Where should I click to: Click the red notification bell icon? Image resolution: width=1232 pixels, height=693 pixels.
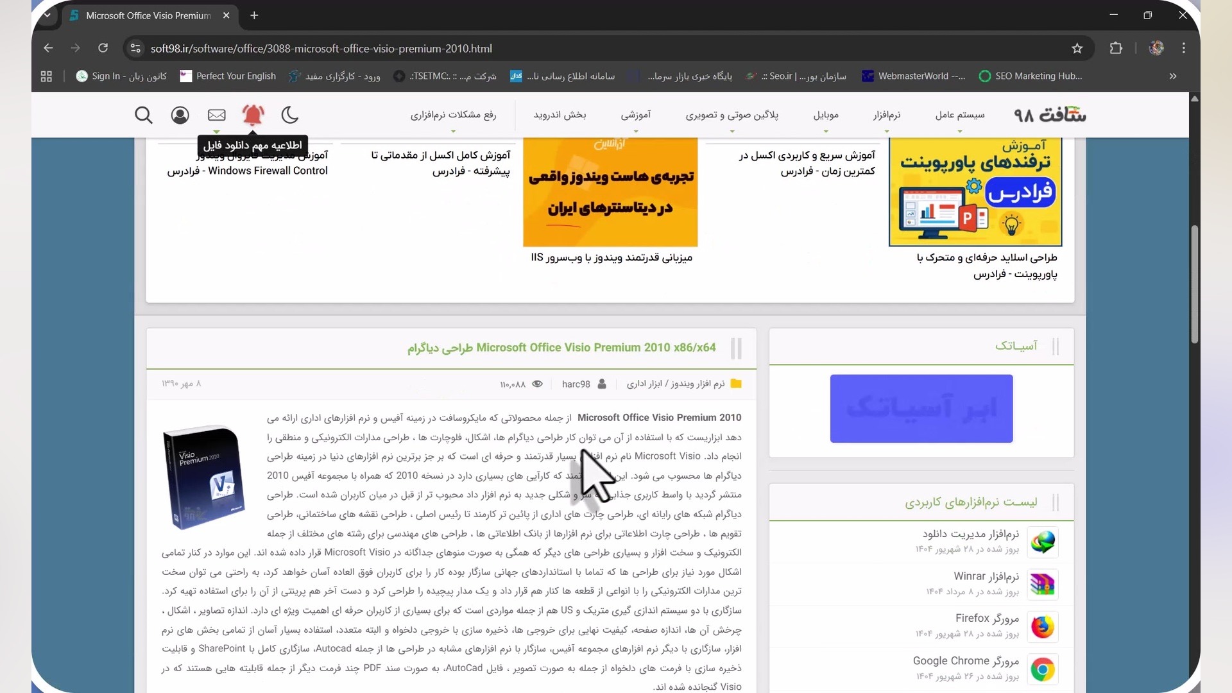pos(253,116)
